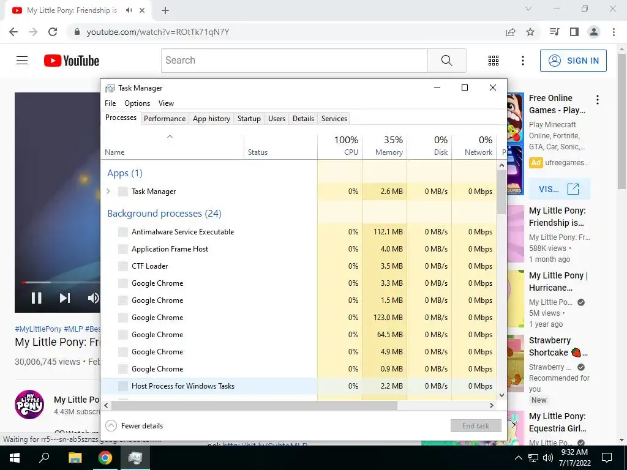Sort by Name column header
This screenshot has height=470, width=627.
172,146
